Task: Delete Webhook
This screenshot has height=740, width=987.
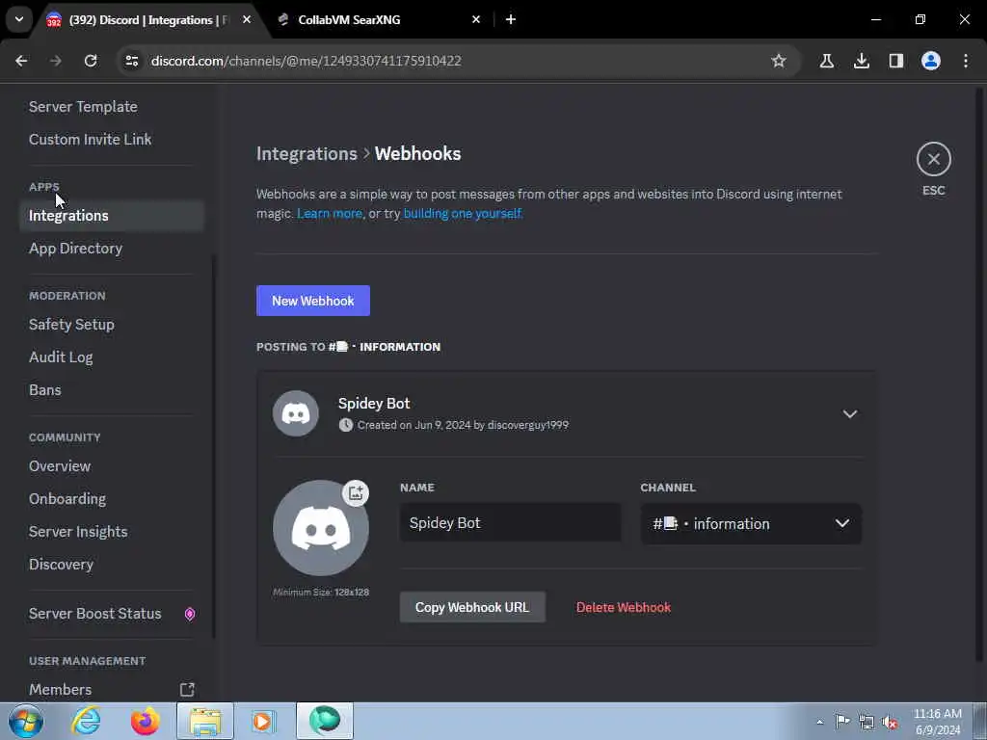Action: pos(624,607)
